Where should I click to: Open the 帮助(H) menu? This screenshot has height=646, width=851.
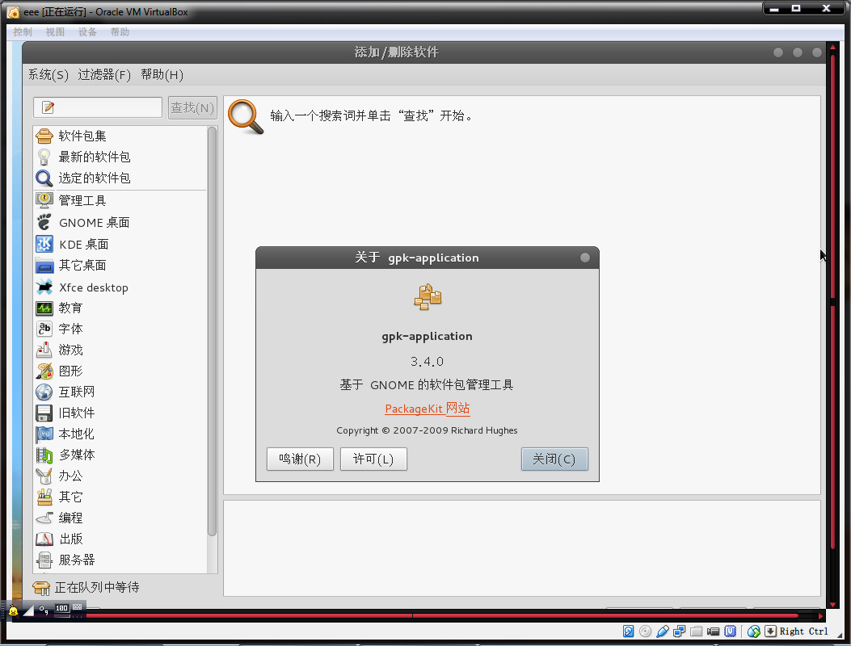tap(162, 74)
